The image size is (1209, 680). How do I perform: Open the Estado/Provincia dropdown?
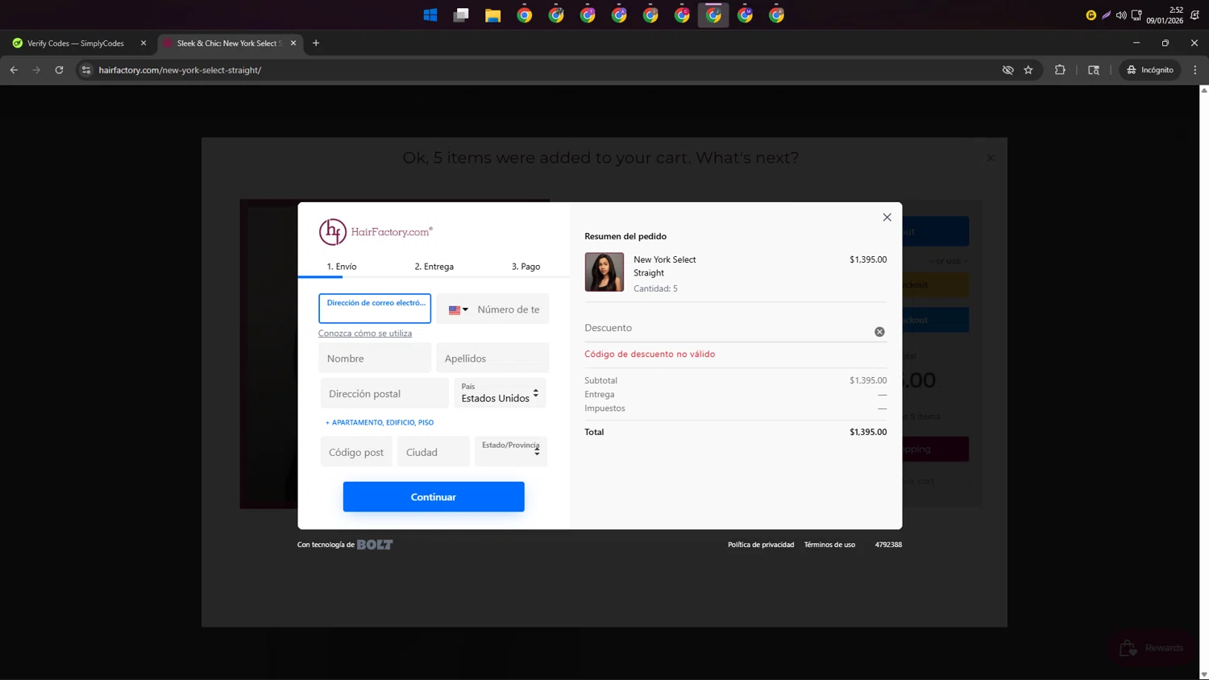tap(511, 451)
